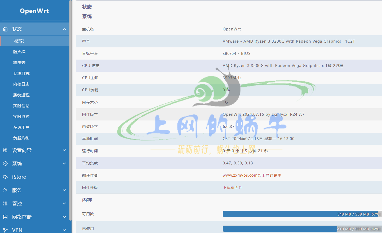Click the 系统 section heading in content
This screenshot has height=233, width=382.
pos(87,16)
